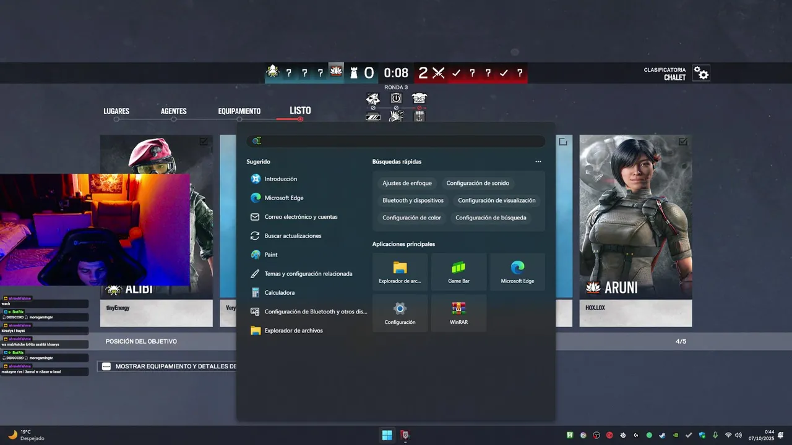
Task: Click the Bluetooth y dispositivos chip
Action: 413,200
